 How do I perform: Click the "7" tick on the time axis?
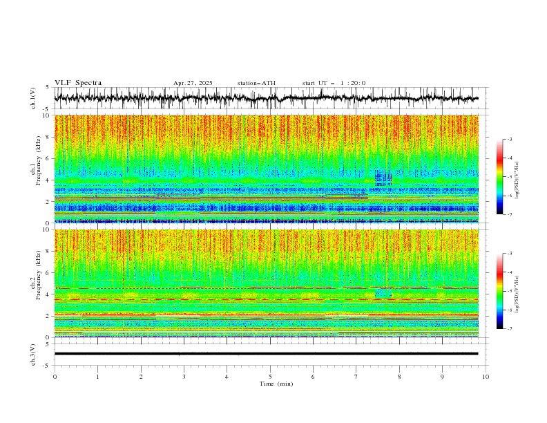(356, 377)
